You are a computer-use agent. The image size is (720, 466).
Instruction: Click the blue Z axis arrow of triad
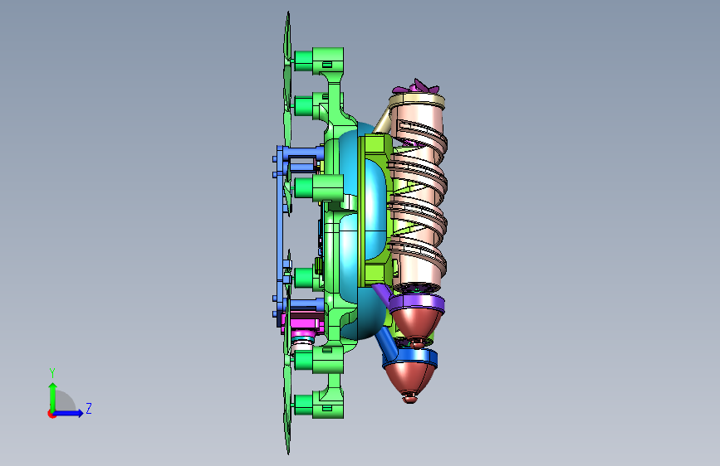[69, 413]
